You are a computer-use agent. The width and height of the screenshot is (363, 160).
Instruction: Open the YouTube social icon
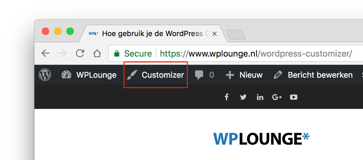294,97
